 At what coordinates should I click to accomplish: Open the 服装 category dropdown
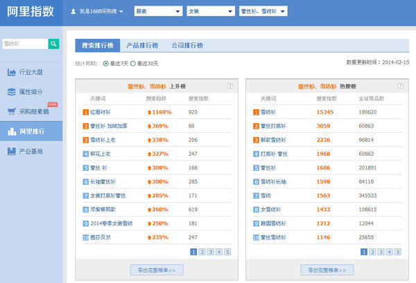tap(158, 11)
